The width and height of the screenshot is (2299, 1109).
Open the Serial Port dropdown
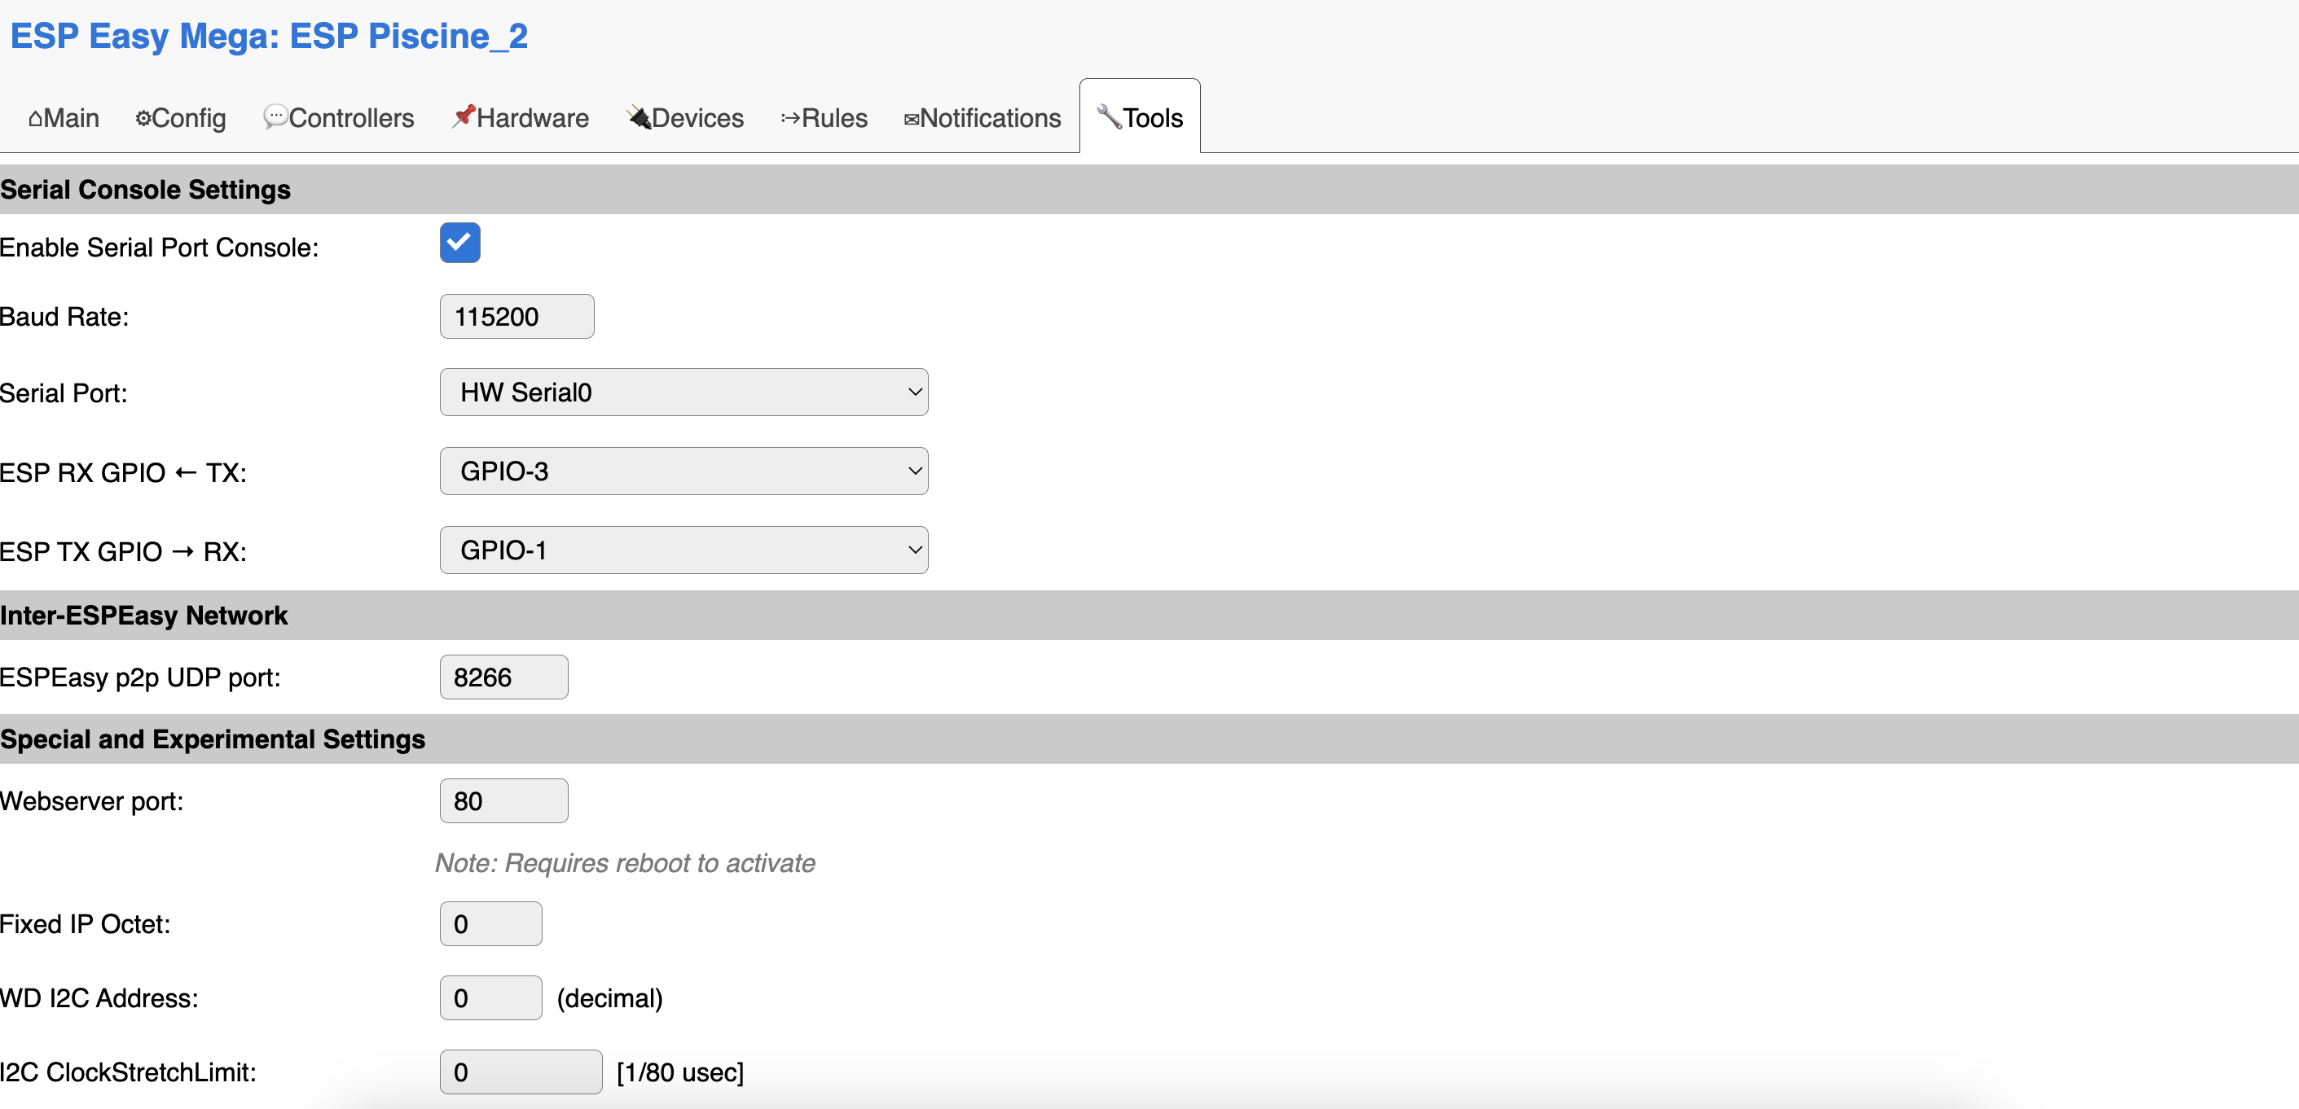tap(684, 392)
